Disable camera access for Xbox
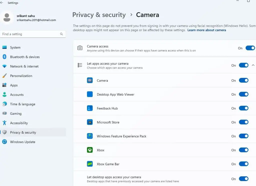The width and height of the screenshot is (256, 186). point(244,150)
